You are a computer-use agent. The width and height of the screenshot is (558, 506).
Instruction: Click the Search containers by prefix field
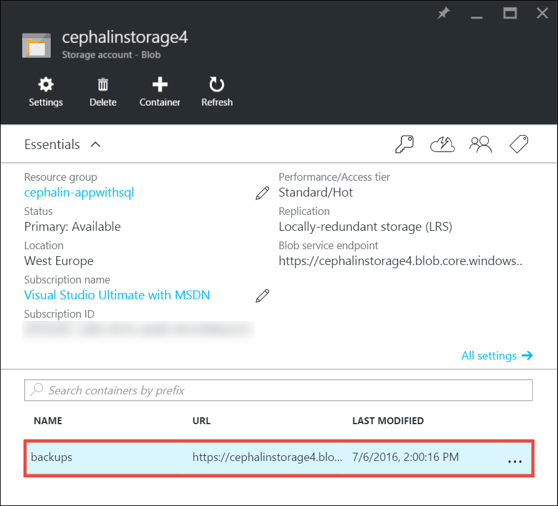click(x=278, y=390)
